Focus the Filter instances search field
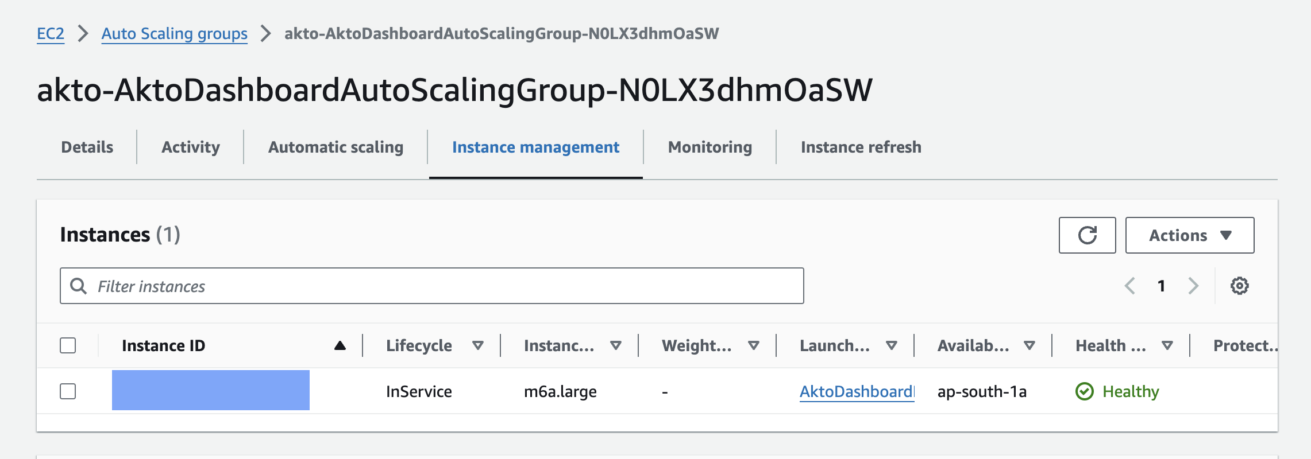1311x459 pixels. tap(432, 286)
